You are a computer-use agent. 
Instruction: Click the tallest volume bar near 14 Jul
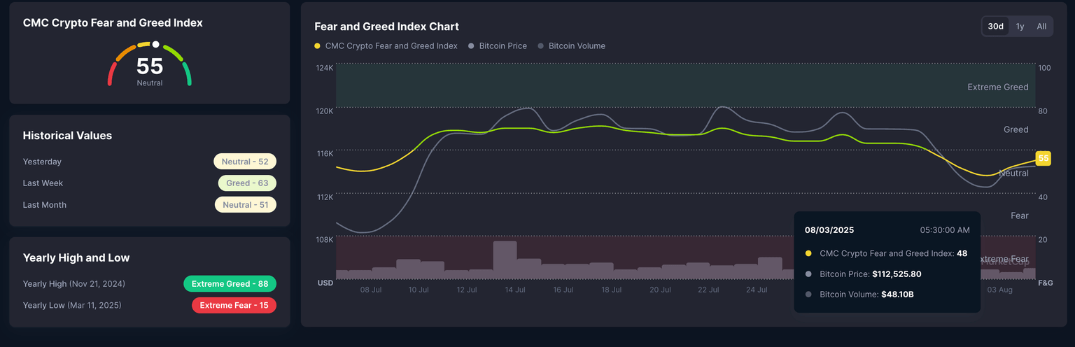(x=505, y=260)
